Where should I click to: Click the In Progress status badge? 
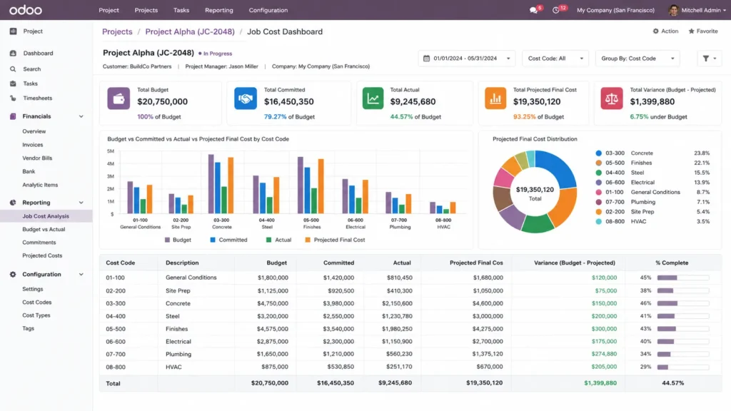click(215, 54)
